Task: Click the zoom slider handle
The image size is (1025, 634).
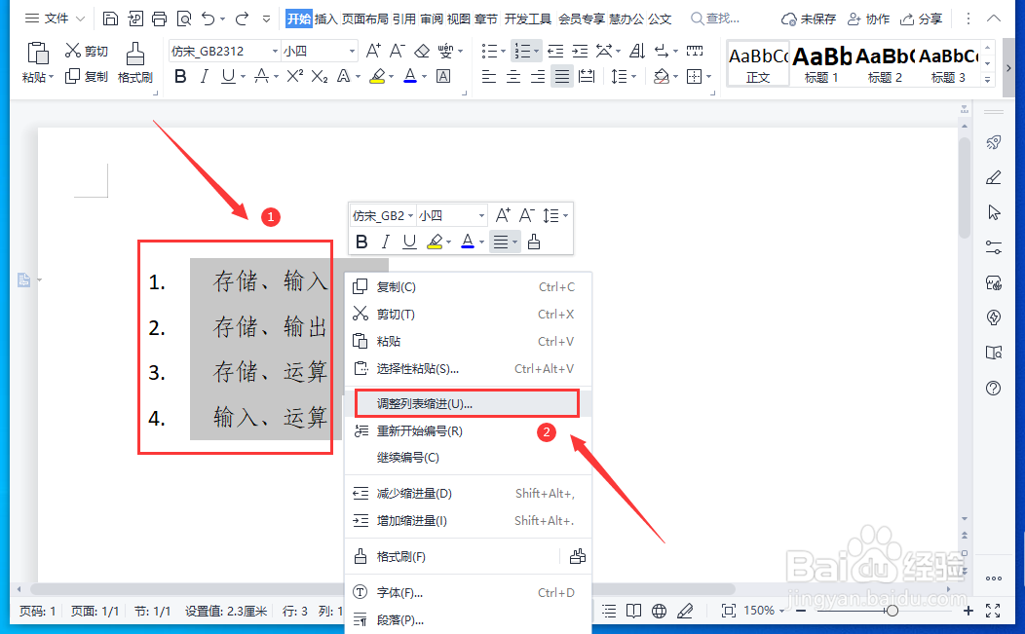Action: coord(892,611)
